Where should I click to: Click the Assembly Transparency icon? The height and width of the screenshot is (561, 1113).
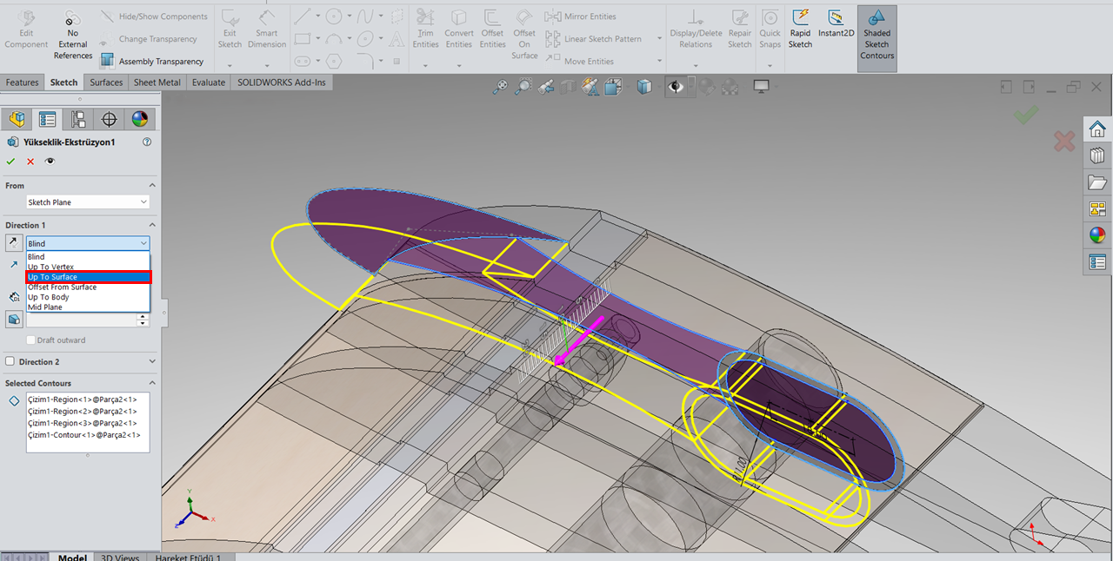point(107,61)
